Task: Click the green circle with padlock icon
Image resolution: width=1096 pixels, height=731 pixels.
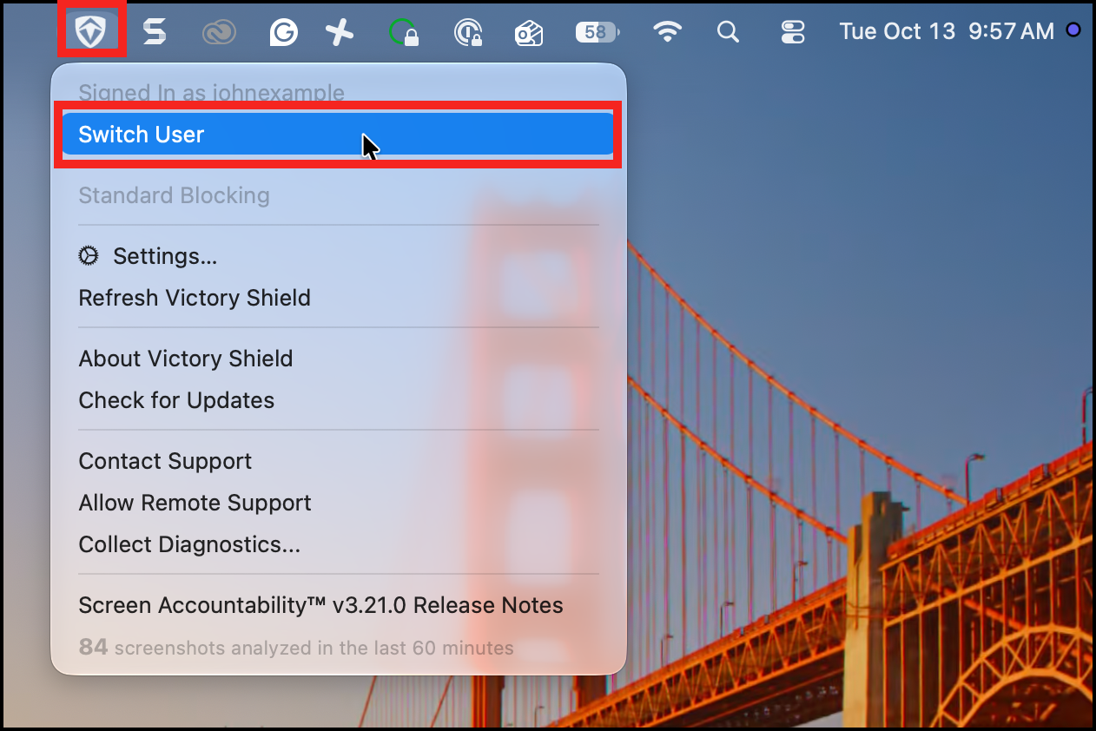Action: point(404,33)
